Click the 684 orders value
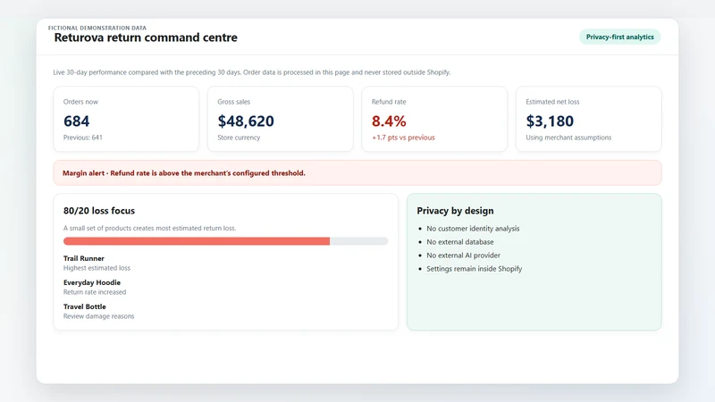Image resolution: width=715 pixels, height=402 pixels. (x=76, y=121)
